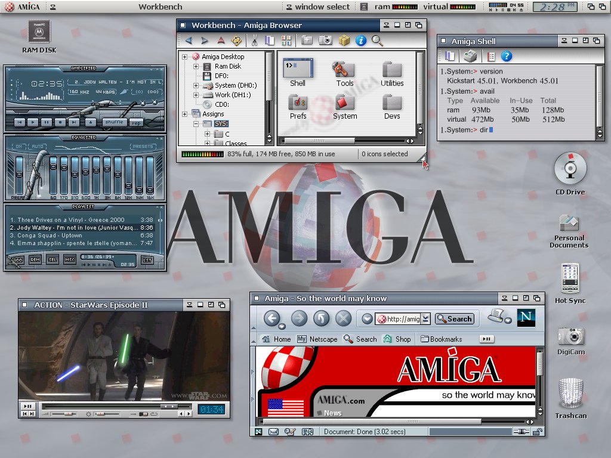
Task: Open equalizer PRESETS menu
Action: [x=143, y=147]
